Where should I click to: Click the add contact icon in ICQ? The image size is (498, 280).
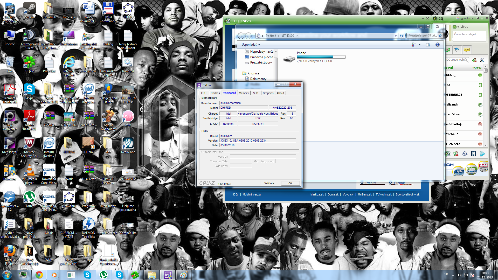[x=474, y=60]
